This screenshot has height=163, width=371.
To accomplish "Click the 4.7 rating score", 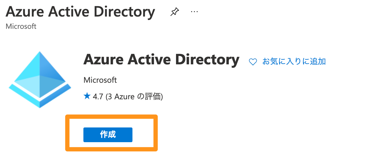I will pyautogui.click(x=98, y=97).
